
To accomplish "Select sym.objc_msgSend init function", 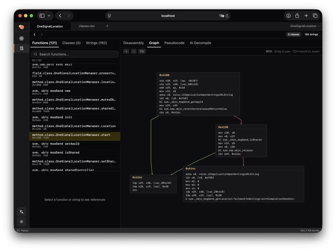I will tap(75, 118).
